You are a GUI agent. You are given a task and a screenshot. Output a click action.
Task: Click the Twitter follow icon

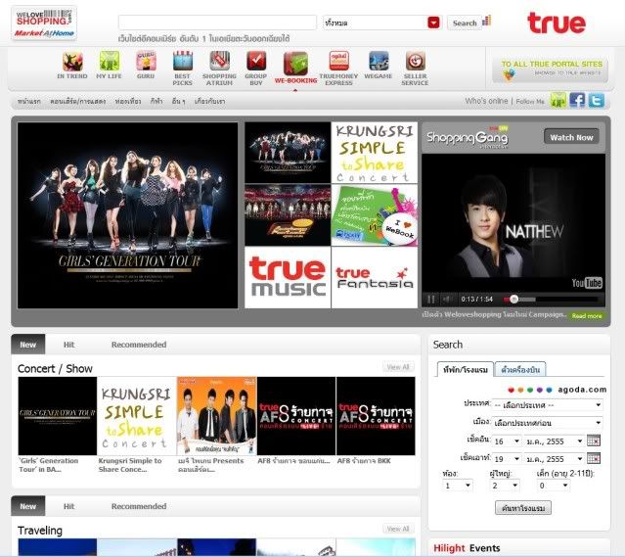pos(597,100)
